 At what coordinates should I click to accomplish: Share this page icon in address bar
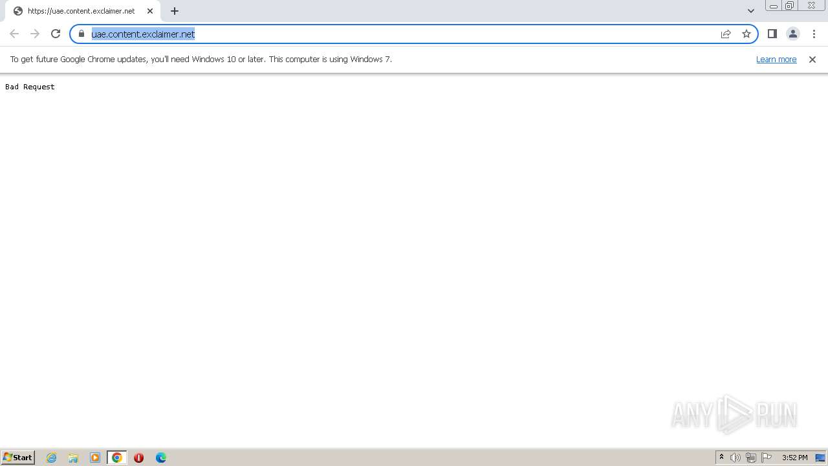726,34
